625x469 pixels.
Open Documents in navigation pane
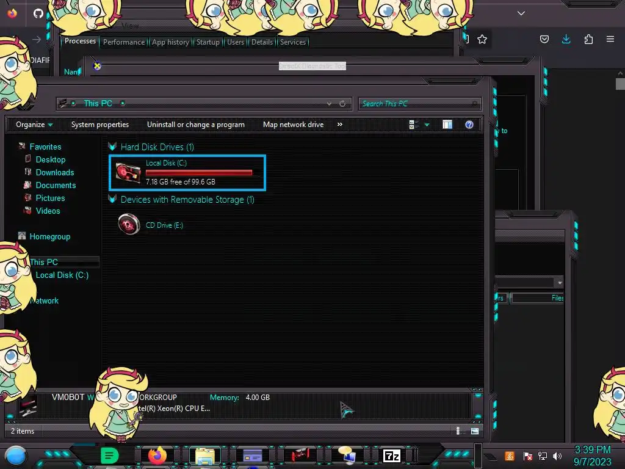point(56,185)
